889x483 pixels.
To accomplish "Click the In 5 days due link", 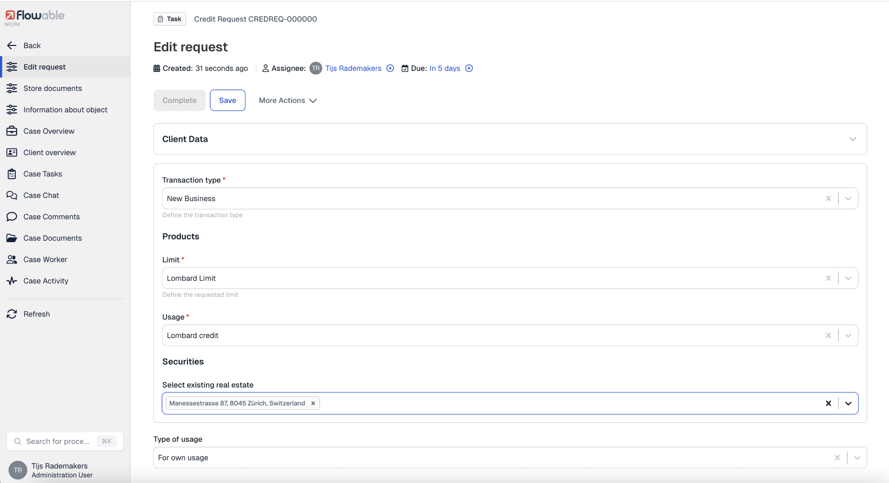I will point(444,68).
